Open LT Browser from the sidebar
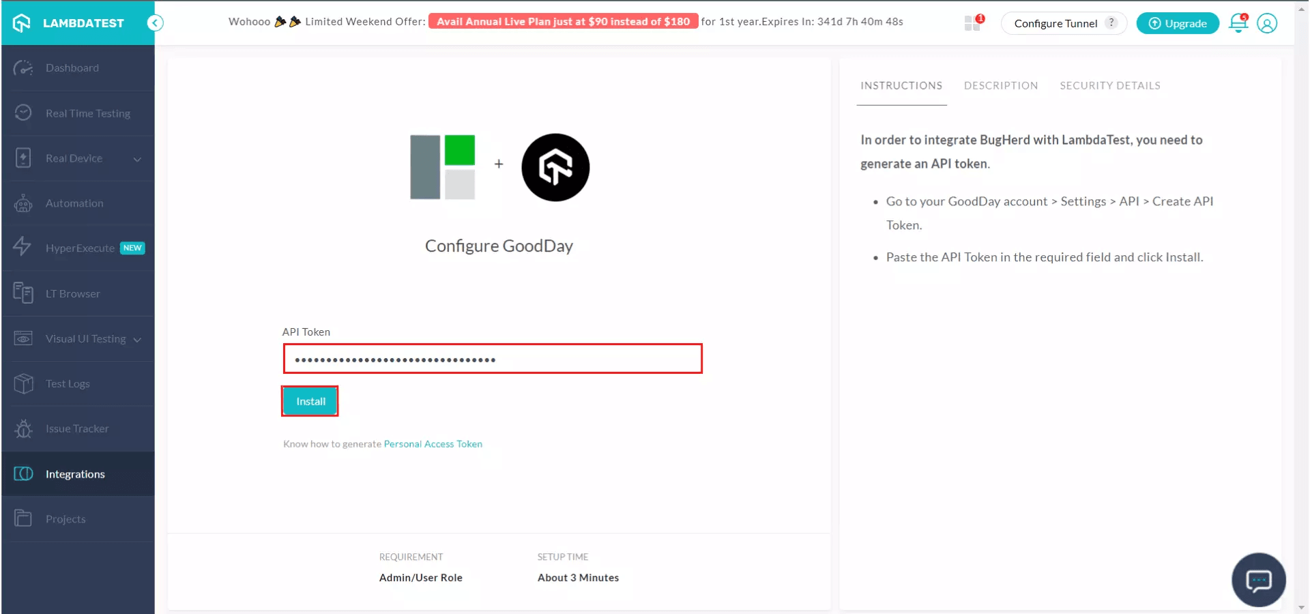This screenshot has width=1310, height=614. (72, 293)
